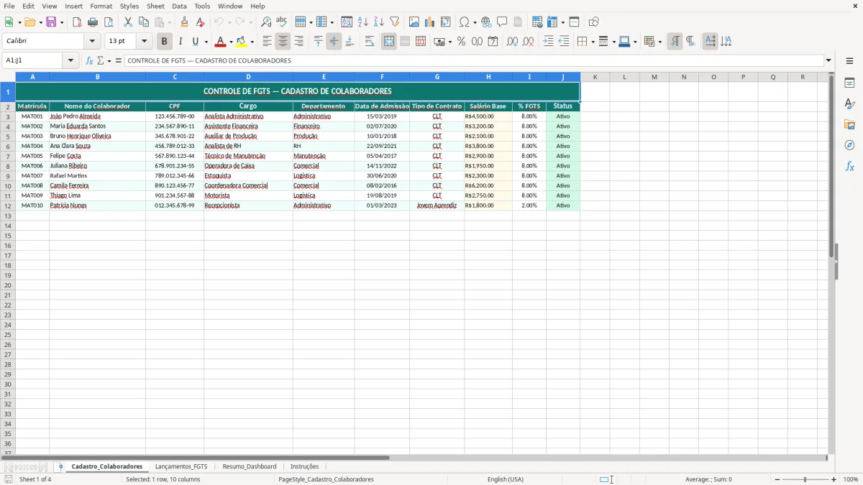Viewport: 863px width, 485px height.
Task: Select column L header
Action: point(624,77)
